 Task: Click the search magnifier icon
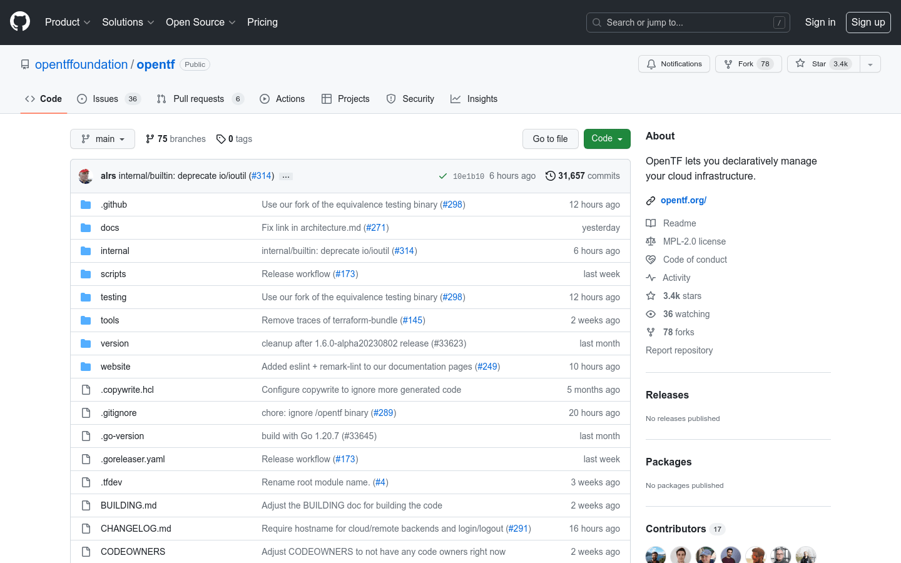[x=597, y=23]
